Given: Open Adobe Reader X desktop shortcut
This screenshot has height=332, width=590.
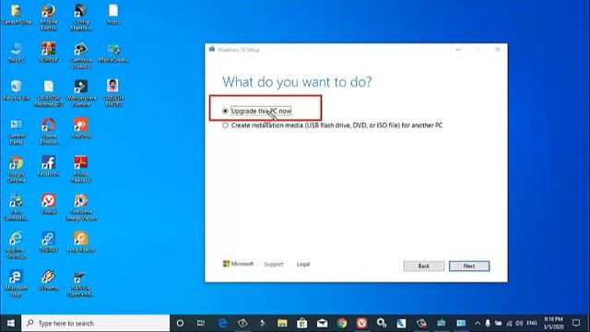Looking at the screenshot, I should (81, 170).
